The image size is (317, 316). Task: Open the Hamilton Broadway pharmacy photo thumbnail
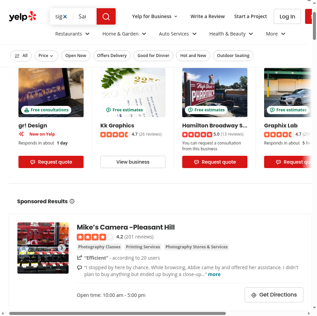pyautogui.click(x=215, y=93)
